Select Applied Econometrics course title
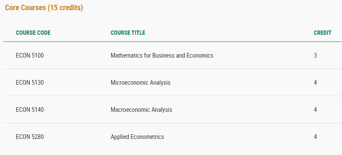Image resolution: width=342 pixels, height=155 pixels. pyautogui.click(x=138, y=137)
